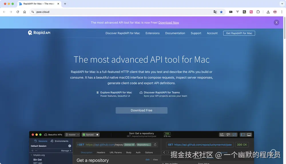Switch to the Description request tab
The height and width of the screenshot is (164, 286).
(x=86, y=152)
